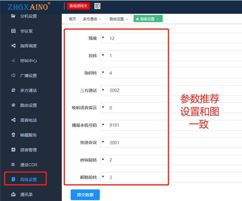The width and height of the screenshot is (242, 201).
Task: Click the 广播设置 speaker icon
Action: pyautogui.click(x=13, y=76)
